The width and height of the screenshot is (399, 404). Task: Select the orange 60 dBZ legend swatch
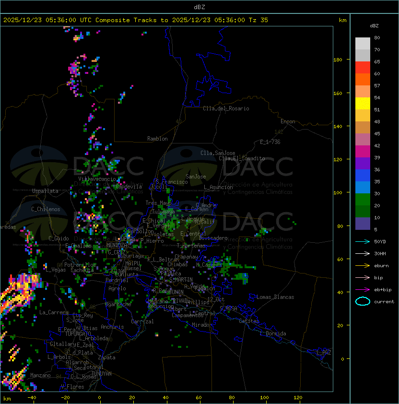[x=363, y=79]
